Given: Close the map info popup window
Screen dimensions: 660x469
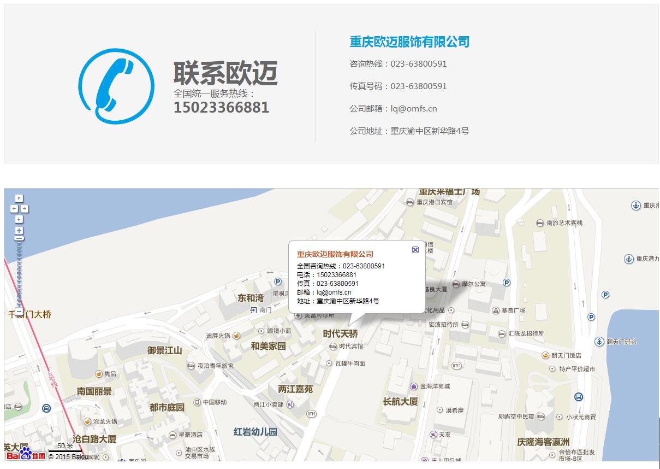Looking at the screenshot, I should [415, 250].
